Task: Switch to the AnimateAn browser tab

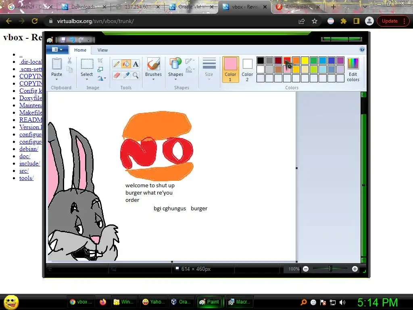Action: click(298, 7)
